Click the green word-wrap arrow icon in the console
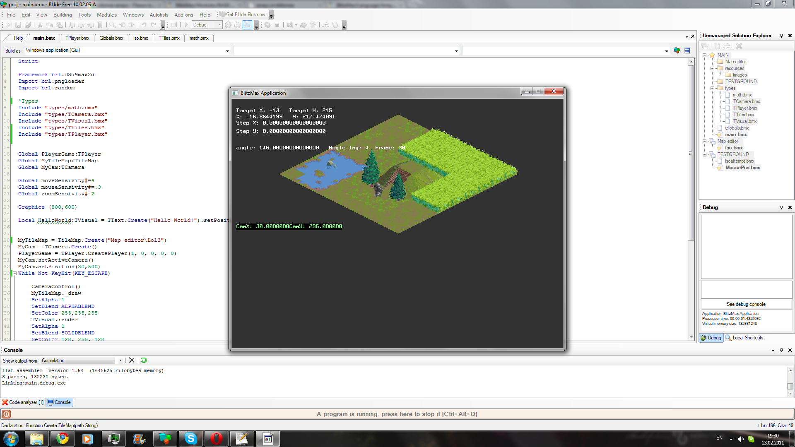The height and width of the screenshot is (447, 795). point(144,360)
